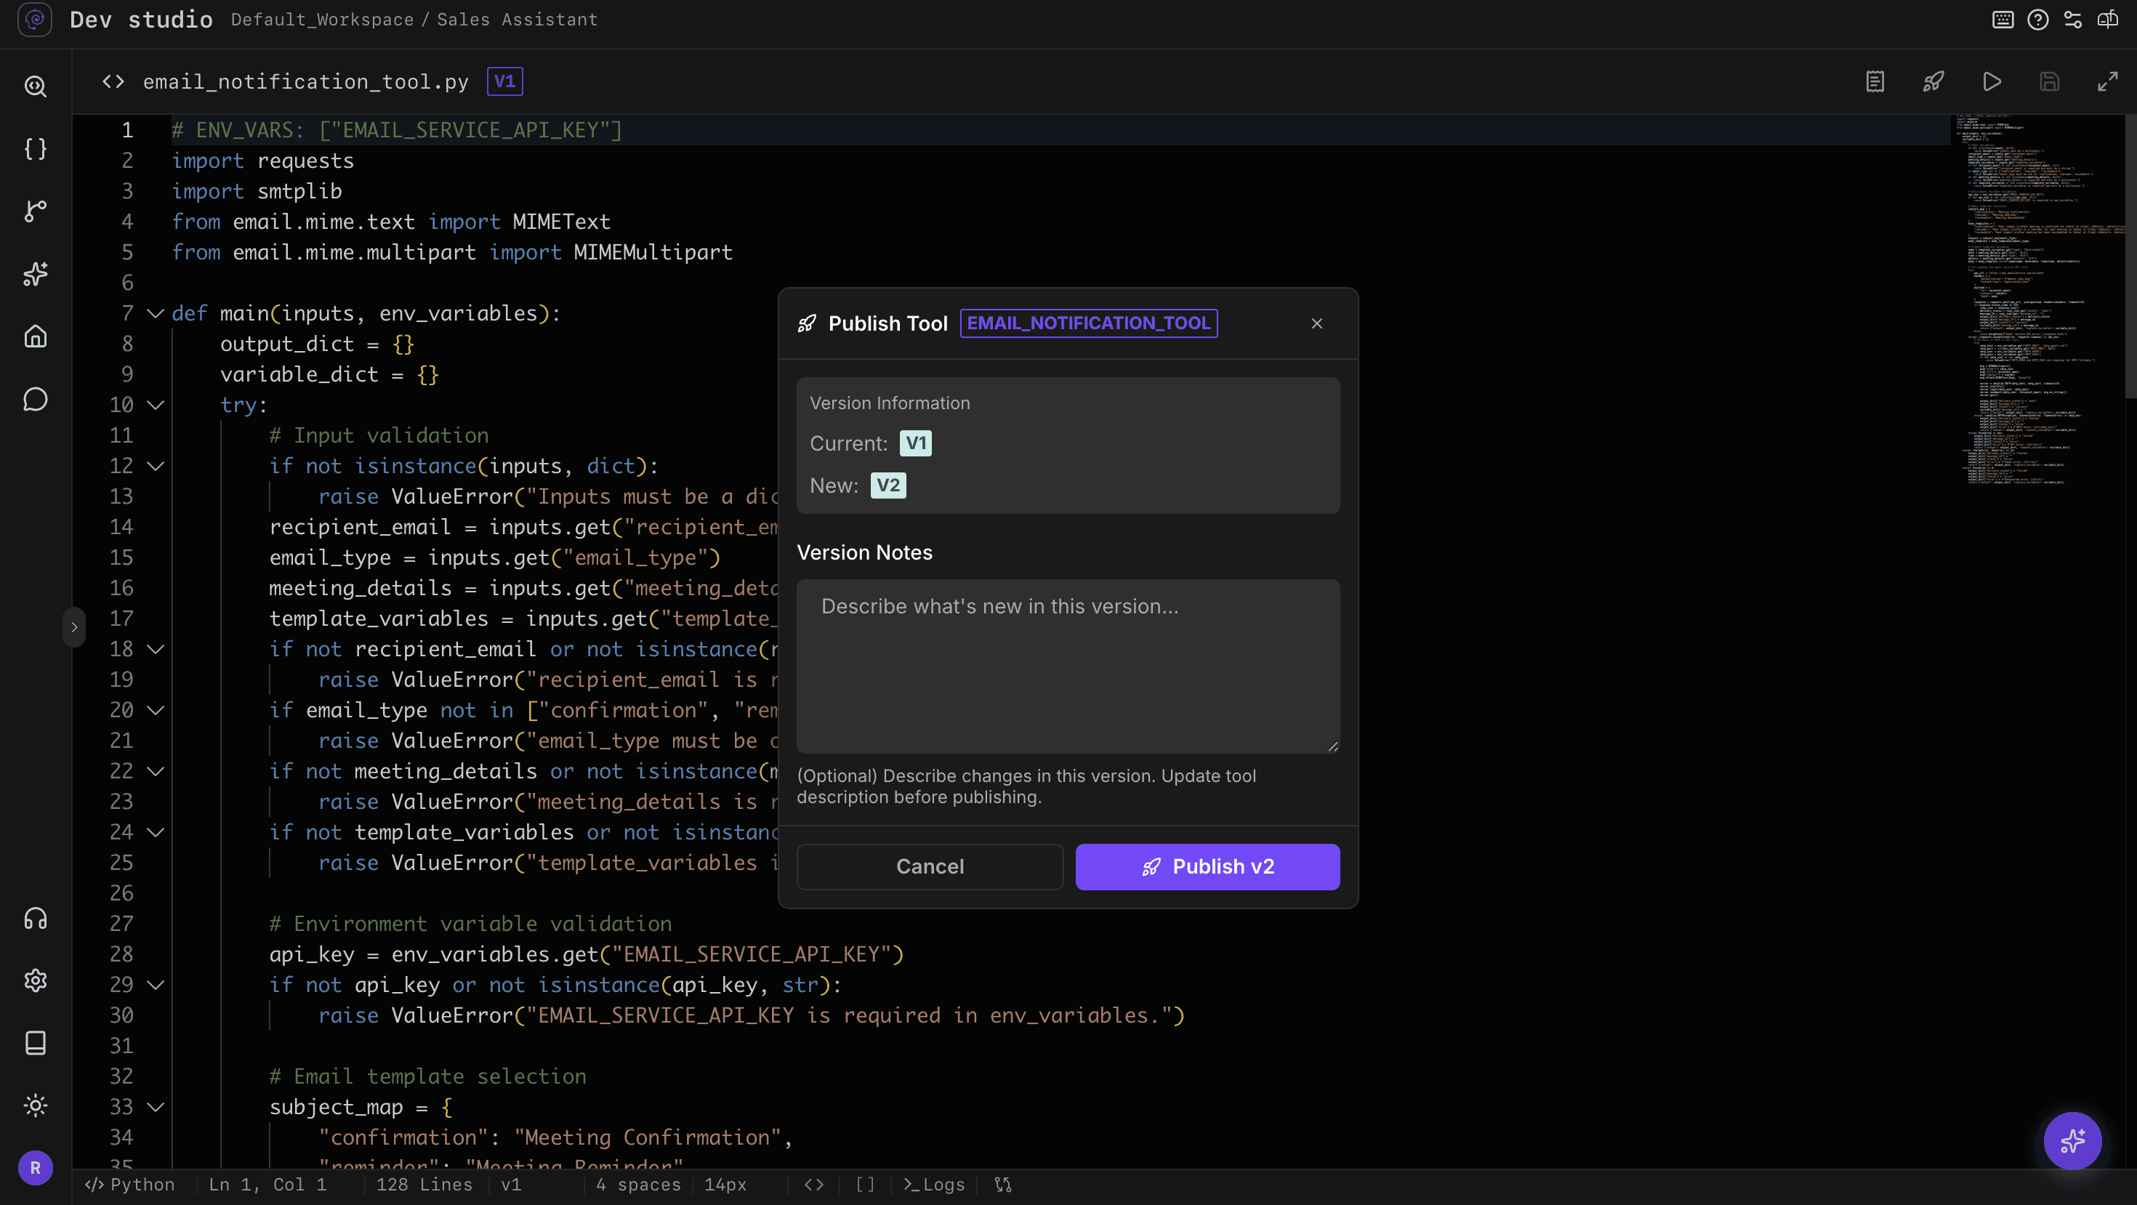
Task: Collapse the fold on line 18
Action: [x=155, y=649]
